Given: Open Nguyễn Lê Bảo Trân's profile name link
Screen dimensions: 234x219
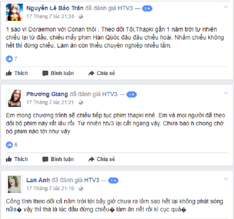Looking at the screenshot, I should pos(55,8).
